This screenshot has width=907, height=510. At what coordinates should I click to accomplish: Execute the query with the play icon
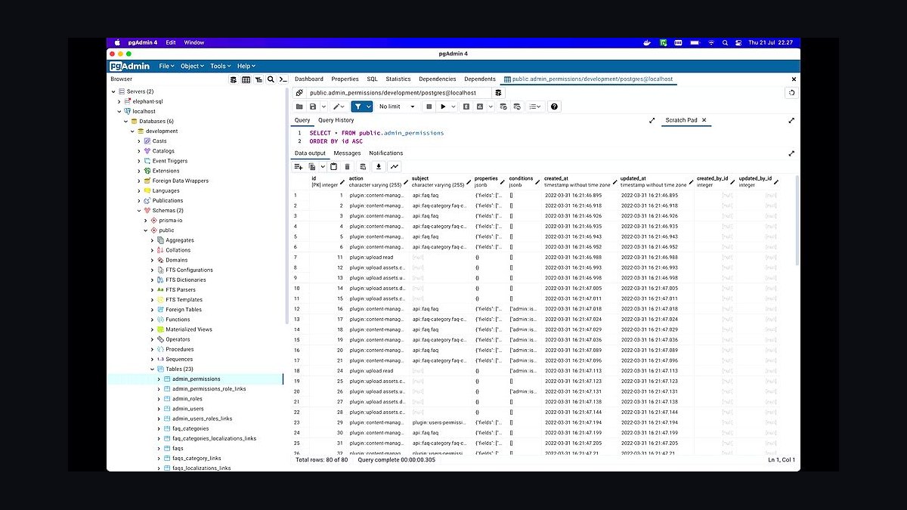pyautogui.click(x=443, y=107)
